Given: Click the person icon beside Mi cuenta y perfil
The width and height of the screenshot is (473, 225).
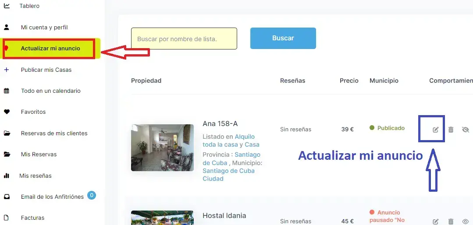Looking at the screenshot, I should click(6, 28).
